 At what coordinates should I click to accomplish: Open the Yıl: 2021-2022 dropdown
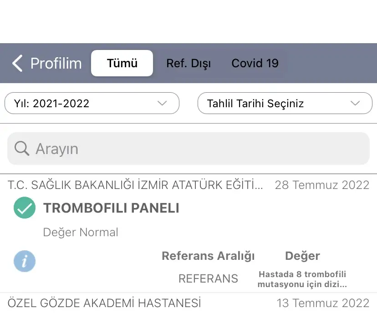(92, 103)
